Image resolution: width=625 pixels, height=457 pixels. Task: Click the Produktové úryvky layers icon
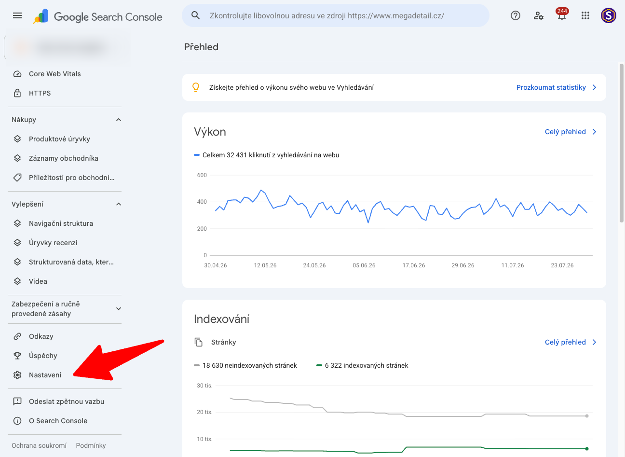(x=17, y=139)
